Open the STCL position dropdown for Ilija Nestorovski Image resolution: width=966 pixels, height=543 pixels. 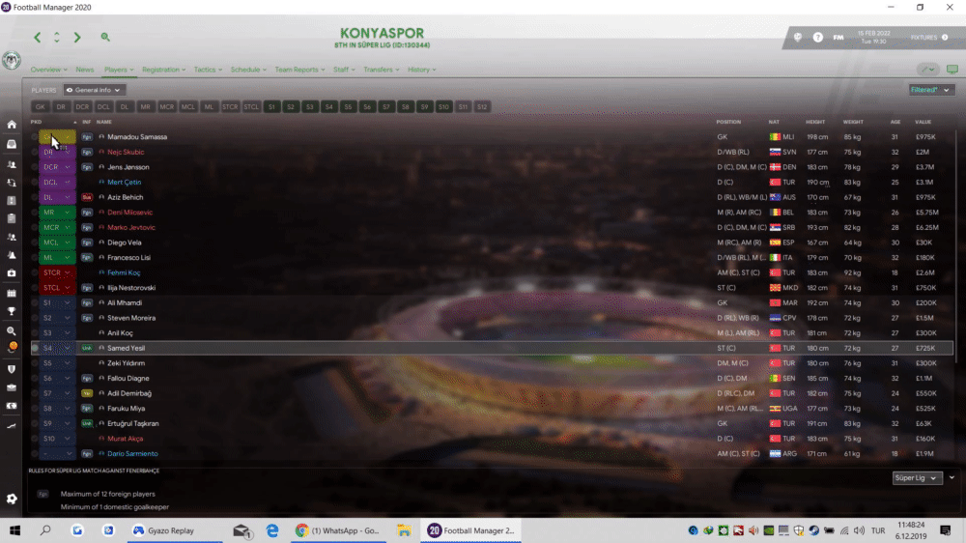(57, 288)
